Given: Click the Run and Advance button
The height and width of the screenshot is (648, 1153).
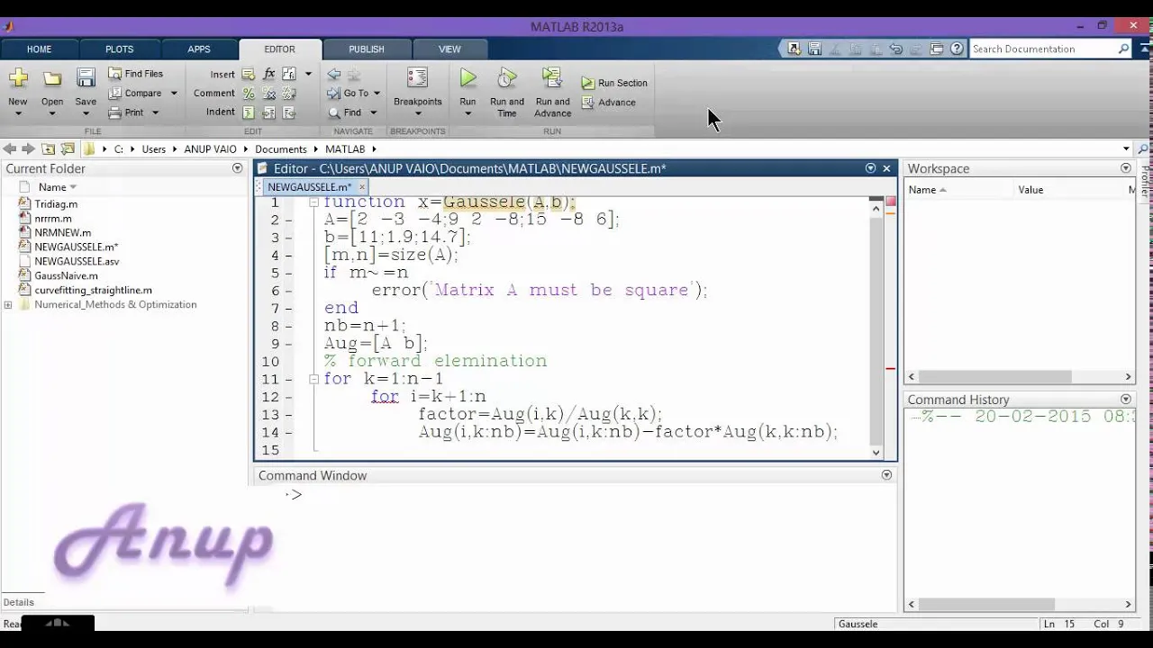Looking at the screenshot, I should [x=552, y=92].
